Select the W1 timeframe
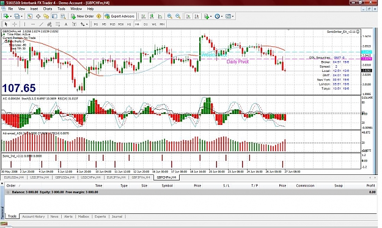 point(154,24)
